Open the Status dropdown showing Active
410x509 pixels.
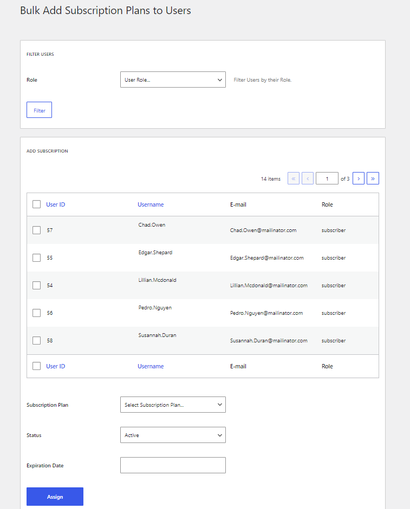(173, 435)
